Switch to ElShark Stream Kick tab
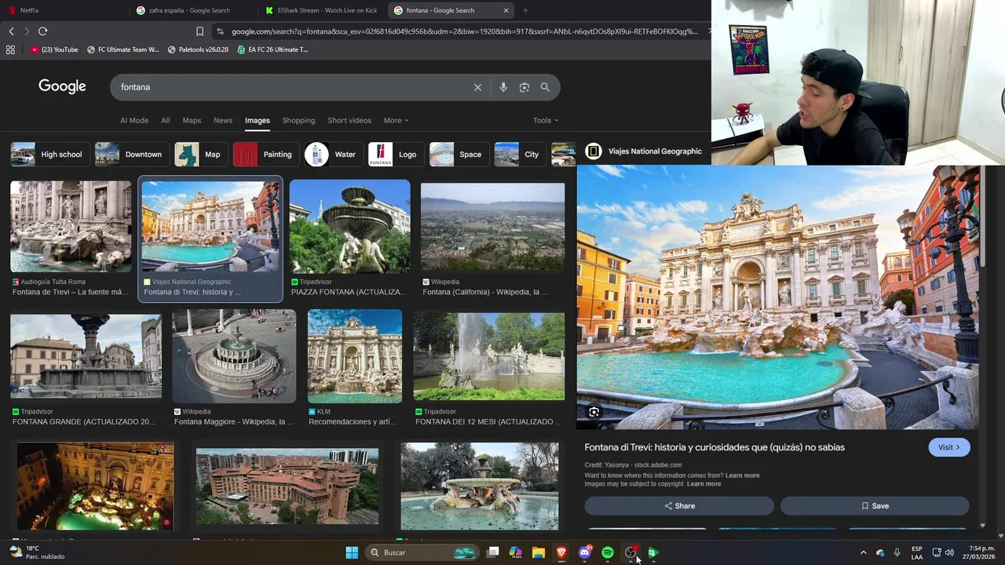1005x565 pixels. coord(322,10)
